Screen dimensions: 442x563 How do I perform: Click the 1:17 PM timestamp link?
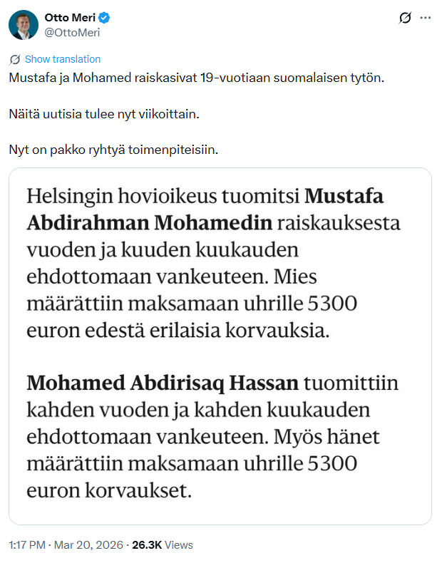(x=26, y=544)
